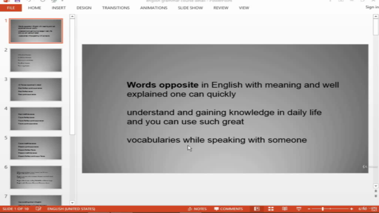379x213 pixels.
Task: Click the zoom in plus button
Action: (x=351, y=209)
